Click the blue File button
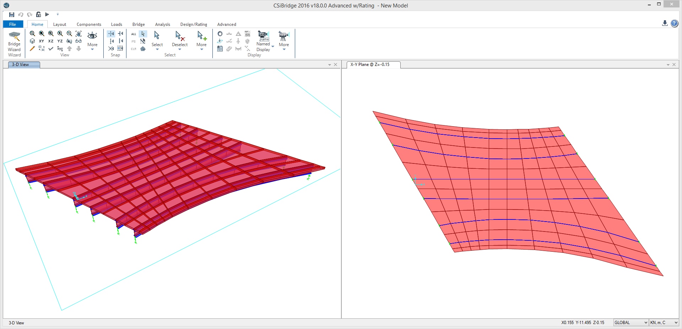This screenshot has height=329, width=682. pos(13,24)
